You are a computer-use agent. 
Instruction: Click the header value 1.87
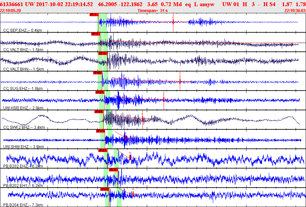(x=287, y=4)
